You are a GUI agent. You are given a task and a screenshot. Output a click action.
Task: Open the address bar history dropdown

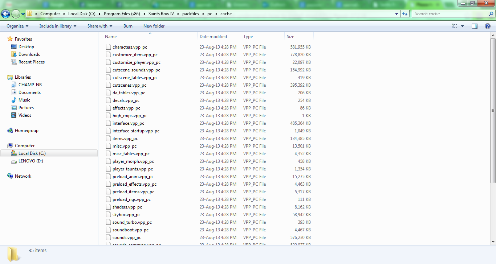tap(397, 14)
